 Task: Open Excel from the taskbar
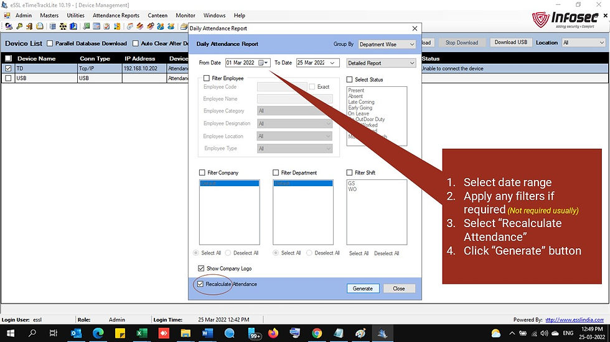point(142,333)
